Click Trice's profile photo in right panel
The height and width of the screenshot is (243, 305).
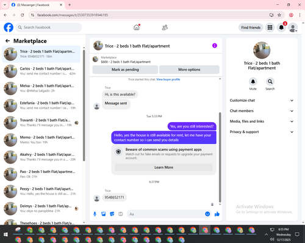click(262, 50)
